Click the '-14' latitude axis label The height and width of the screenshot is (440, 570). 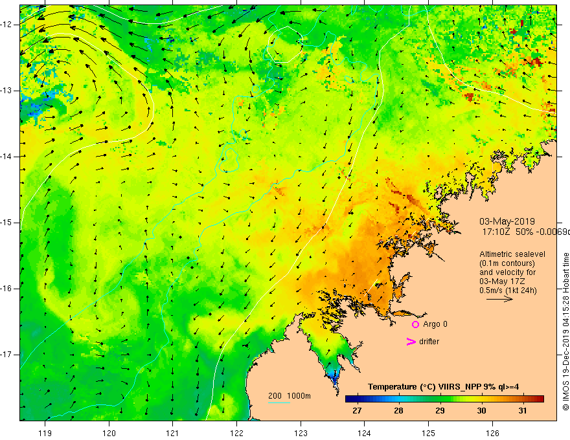[x=7, y=157]
